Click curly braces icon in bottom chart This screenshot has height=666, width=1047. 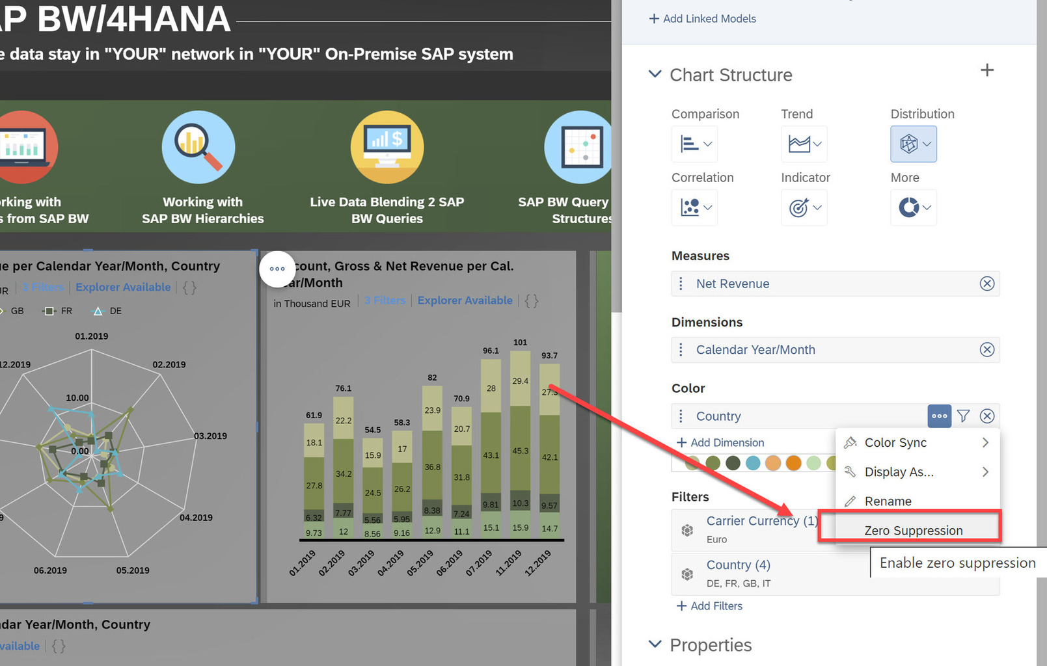(x=59, y=646)
